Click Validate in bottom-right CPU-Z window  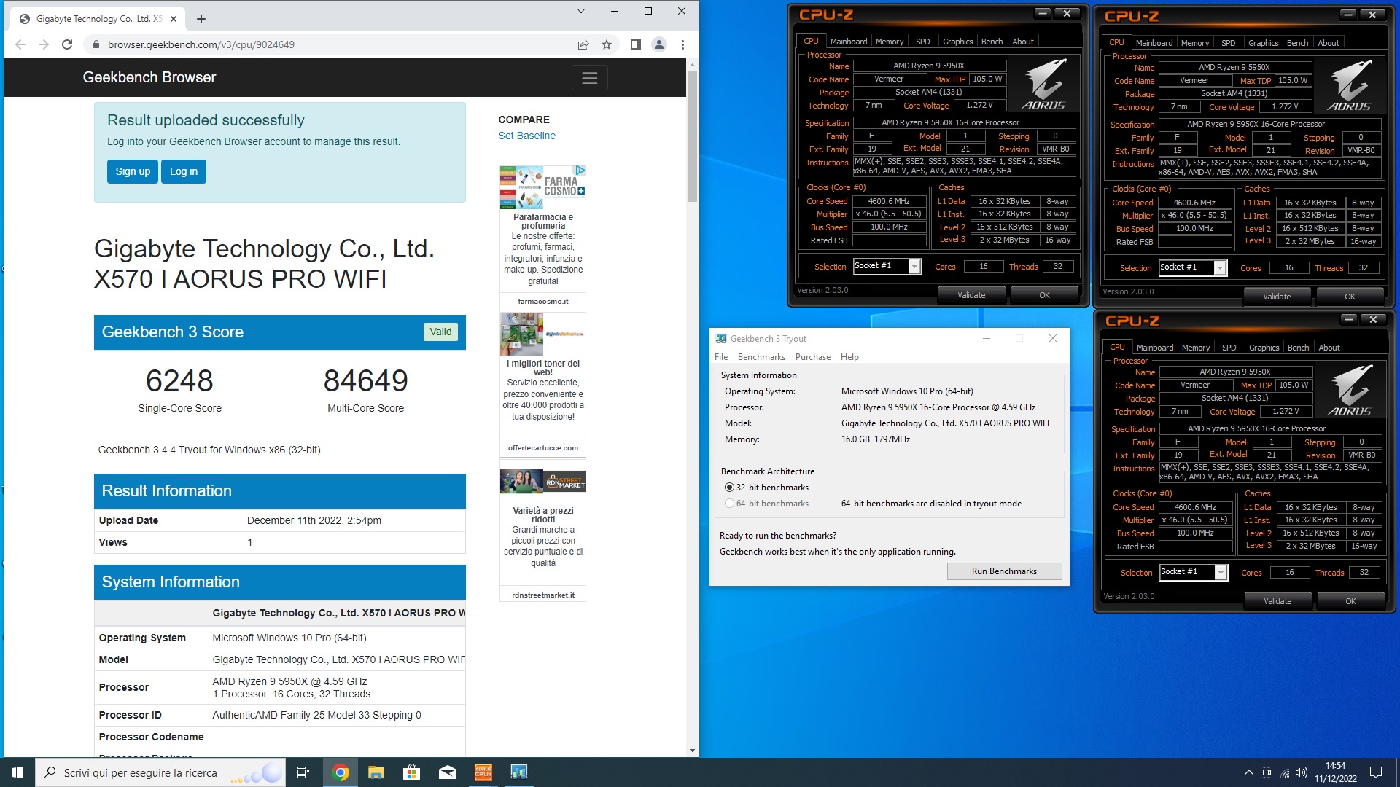point(1277,601)
